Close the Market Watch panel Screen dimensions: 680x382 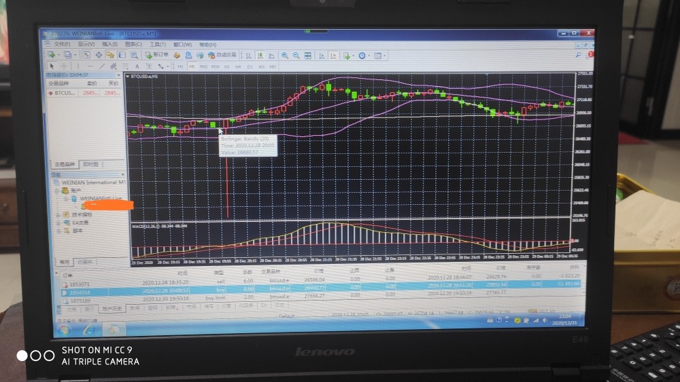coord(119,75)
